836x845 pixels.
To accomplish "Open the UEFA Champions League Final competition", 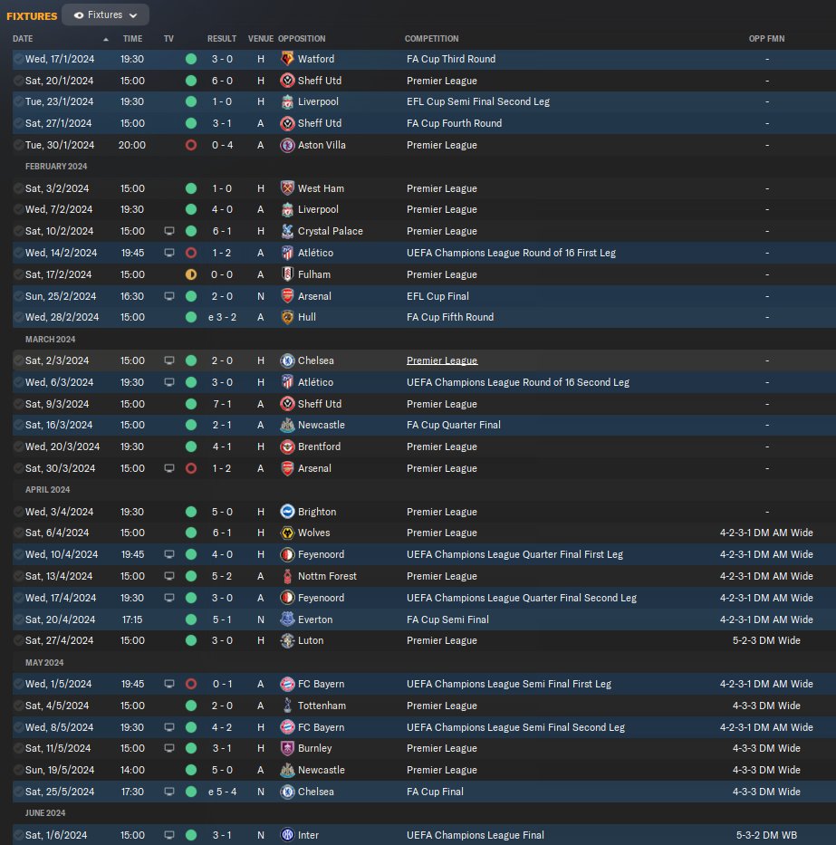I will point(476,835).
